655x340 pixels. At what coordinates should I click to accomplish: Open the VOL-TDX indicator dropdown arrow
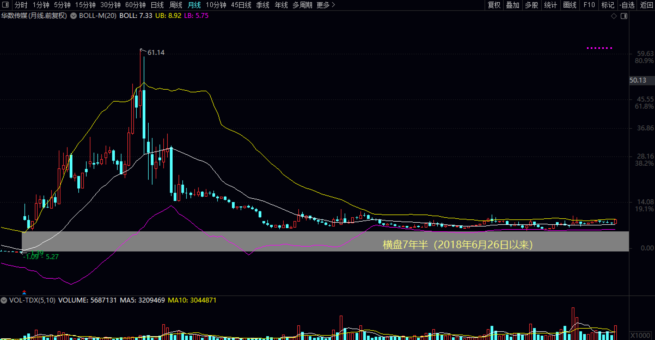[4, 300]
